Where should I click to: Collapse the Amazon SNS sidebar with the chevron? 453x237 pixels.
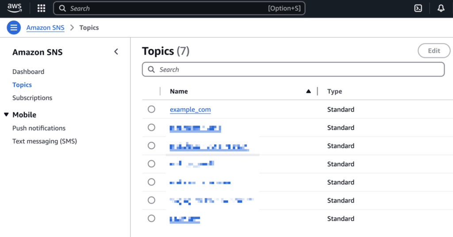click(x=116, y=52)
